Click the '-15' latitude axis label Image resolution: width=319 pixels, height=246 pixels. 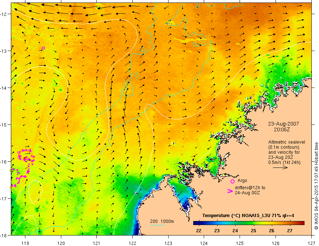coord(4,124)
